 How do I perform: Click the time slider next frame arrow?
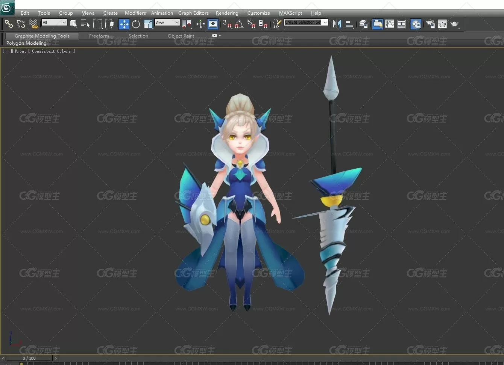(56, 358)
